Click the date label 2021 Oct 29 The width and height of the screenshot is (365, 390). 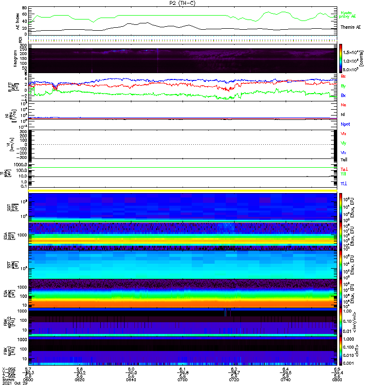(x=15, y=383)
